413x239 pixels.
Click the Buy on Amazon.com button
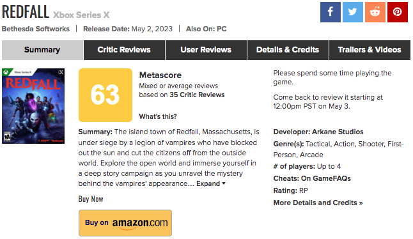coord(125,223)
